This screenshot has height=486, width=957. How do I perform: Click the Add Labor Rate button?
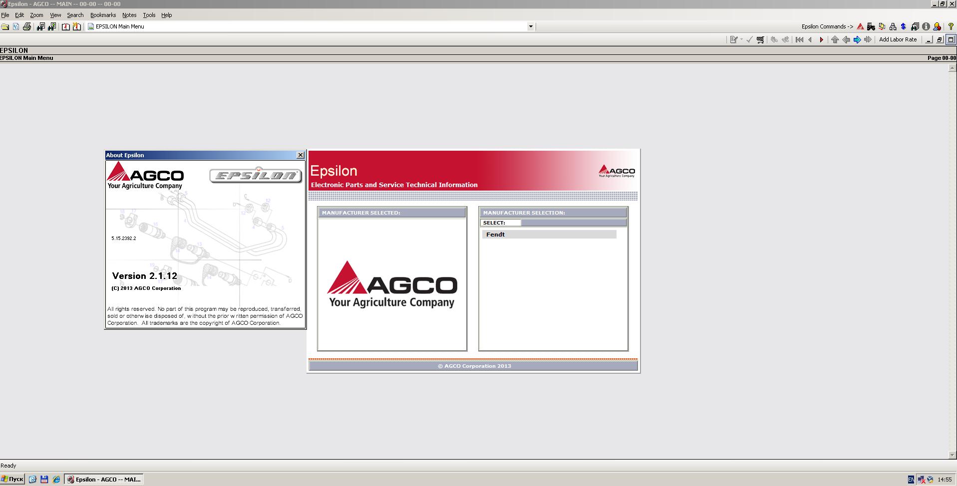898,39
